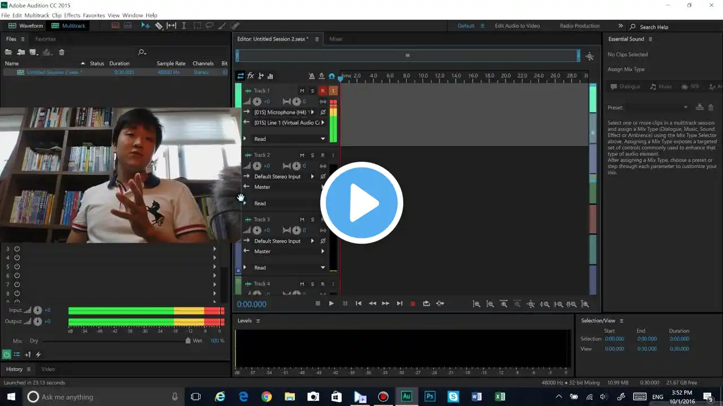Click Zoom In (Time) icon
The height and width of the screenshot is (406, 723).
pos(504,304)
